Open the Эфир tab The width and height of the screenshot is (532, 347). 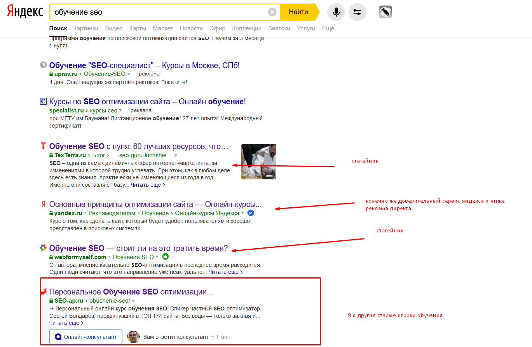point(217,28)
